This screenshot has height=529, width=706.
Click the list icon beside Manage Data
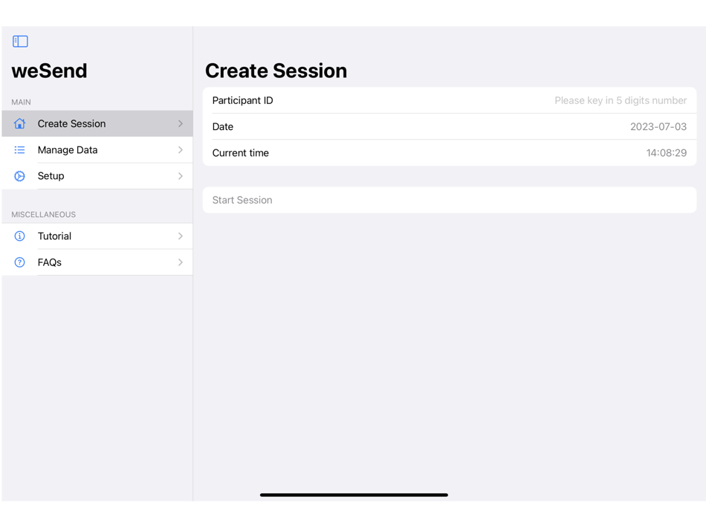coord(19,150)
